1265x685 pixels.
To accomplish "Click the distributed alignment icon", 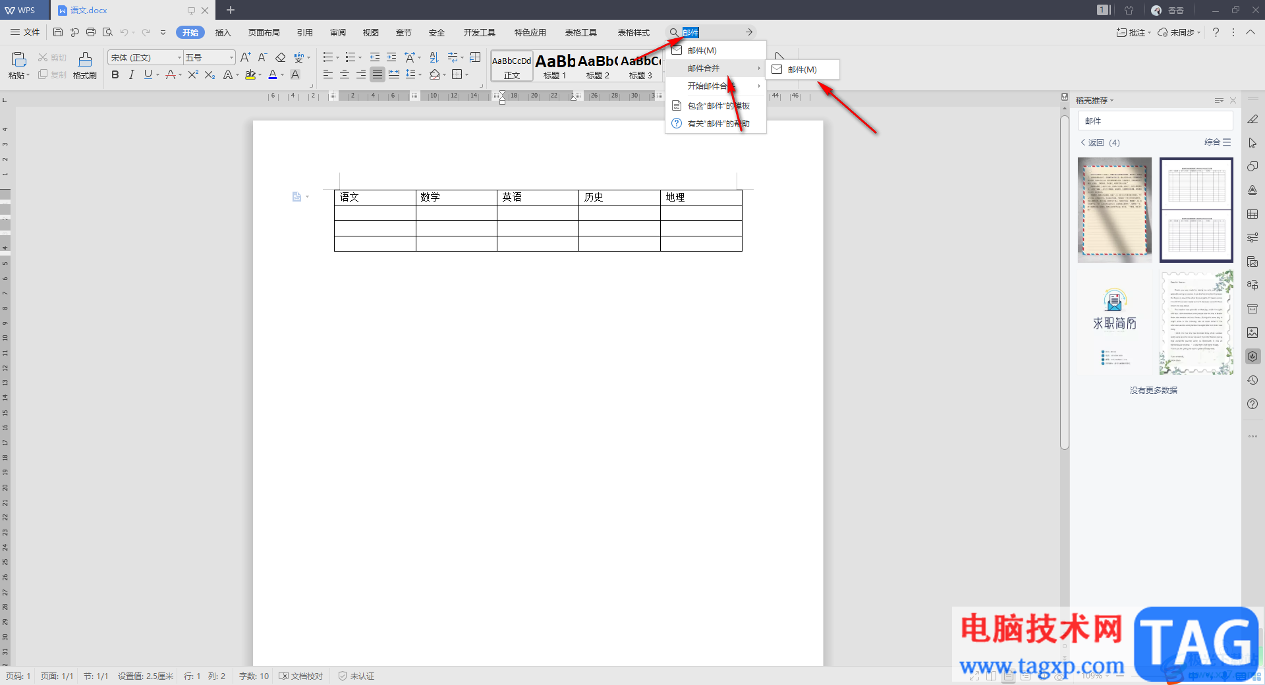I will pyautogui.click(x=394, y=74).
